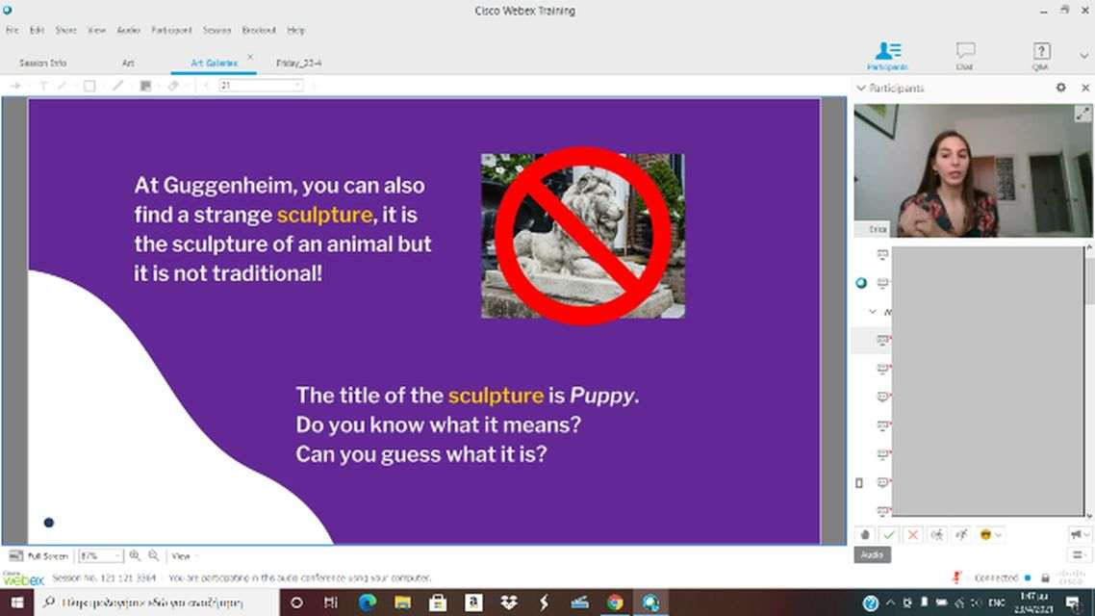Open the Participant menu
The height and width of the screenshot is (616, 1095).
tap(171, 30)
